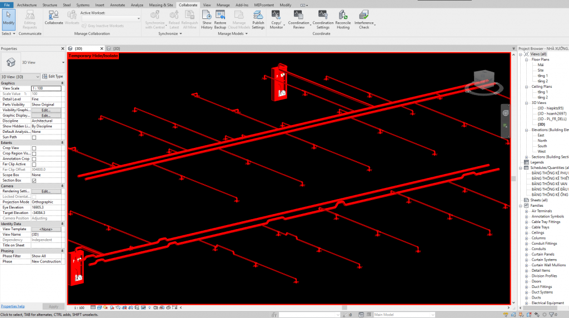Click the View Template <None> button
Screen dimensions: 569x318
[x=46, y=230]
